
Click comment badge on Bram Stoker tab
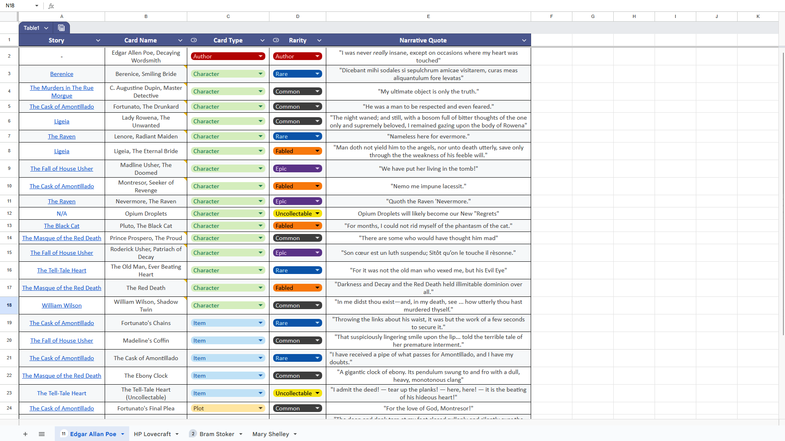[193, 434]
